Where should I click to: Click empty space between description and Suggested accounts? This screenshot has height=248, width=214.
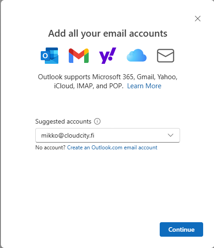click(108, 104)
